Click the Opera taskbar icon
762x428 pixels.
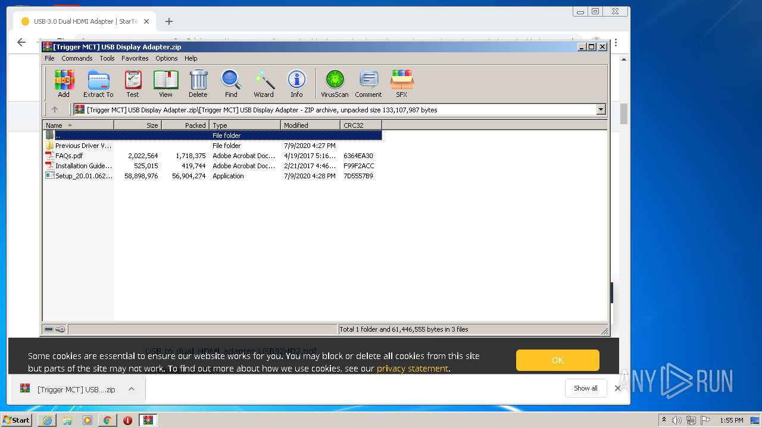(x=127, y=420)
